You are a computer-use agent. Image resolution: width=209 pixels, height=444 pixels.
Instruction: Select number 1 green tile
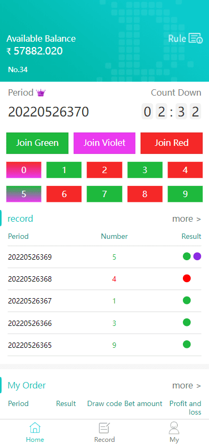(x=64, y=170)
